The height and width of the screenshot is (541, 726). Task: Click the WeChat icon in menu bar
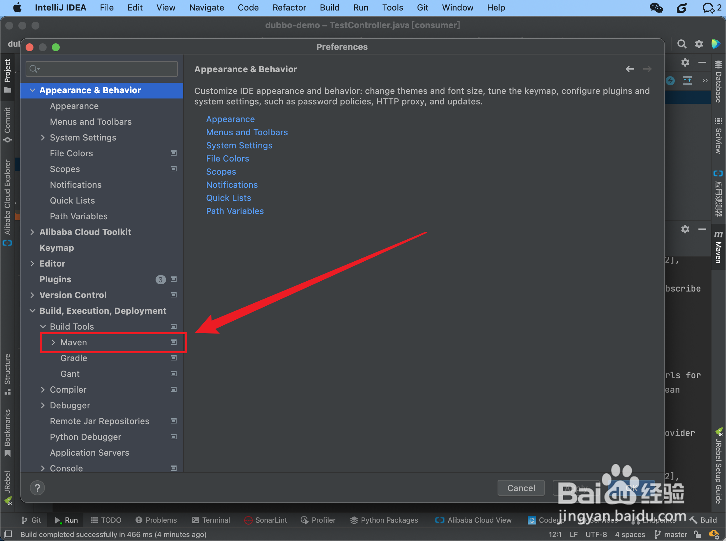(656, 8)
